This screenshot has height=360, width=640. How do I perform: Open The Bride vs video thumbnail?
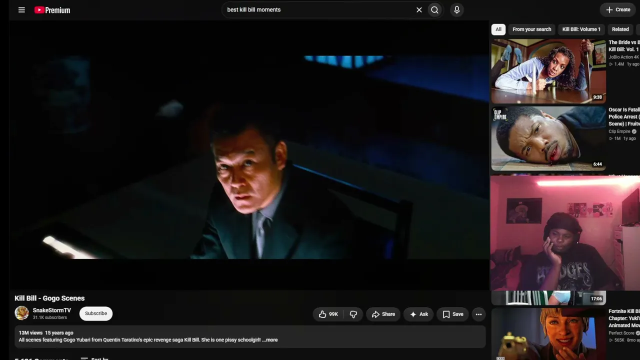(x=548, y=71)
